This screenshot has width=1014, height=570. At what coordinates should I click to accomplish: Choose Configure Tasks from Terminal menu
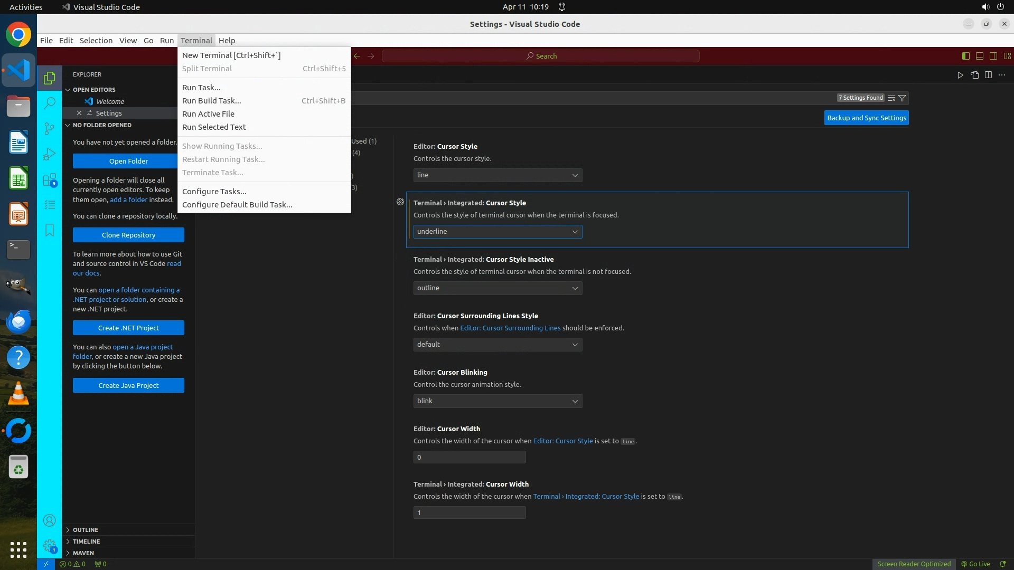[214, 192]
